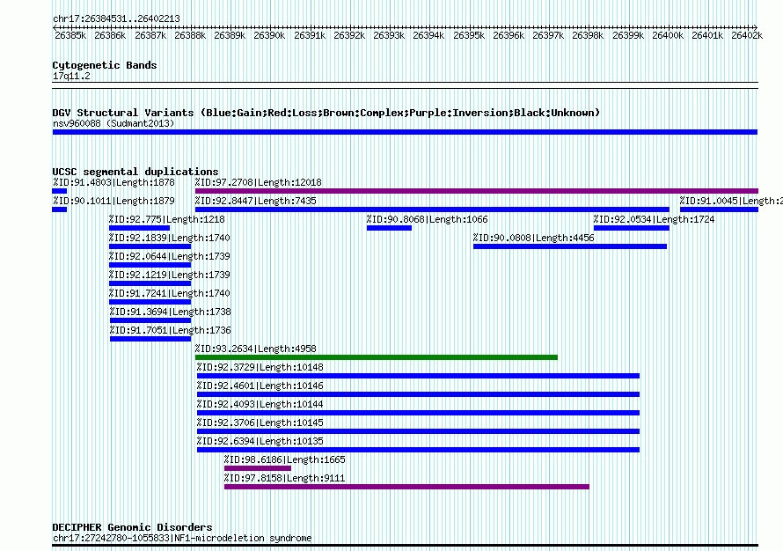Click the green %ID:93.2634 duplication bar

(377, 357)
